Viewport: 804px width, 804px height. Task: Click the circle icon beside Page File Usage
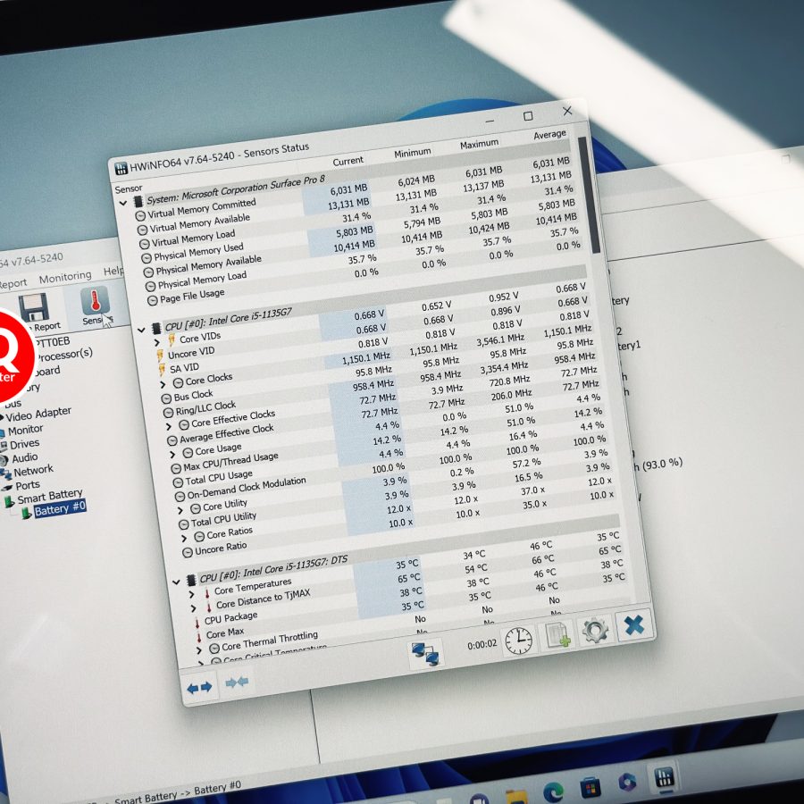(152, 300)
